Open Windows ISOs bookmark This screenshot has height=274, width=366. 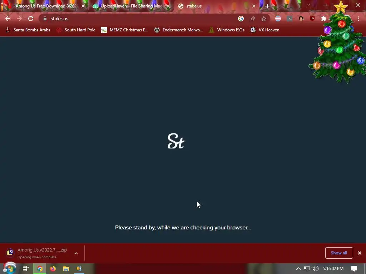227,30
